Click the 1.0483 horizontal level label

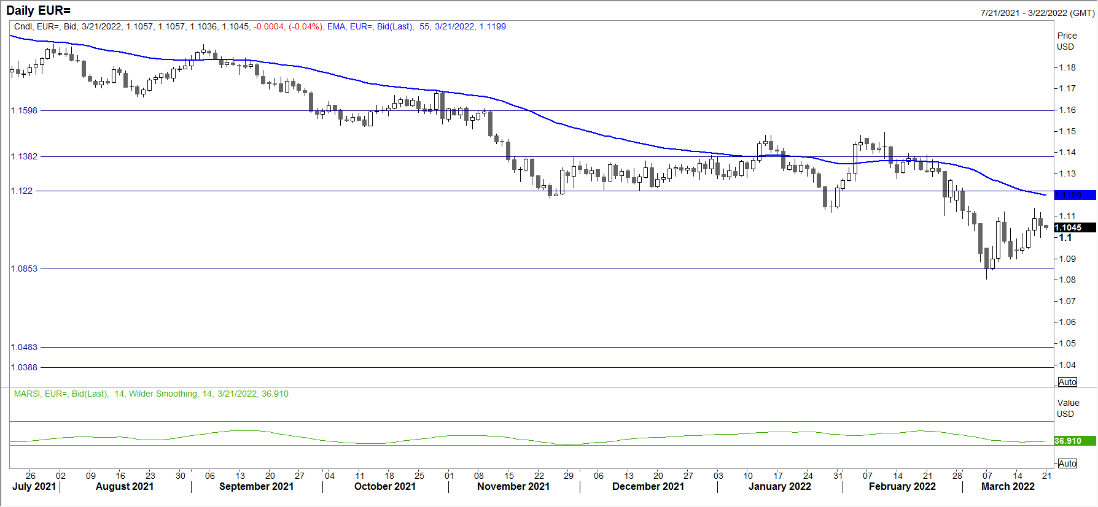(24, 347)
